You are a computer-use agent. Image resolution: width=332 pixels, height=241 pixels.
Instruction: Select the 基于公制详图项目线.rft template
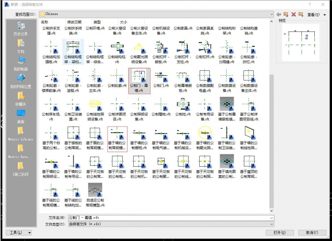pos(249,110)
